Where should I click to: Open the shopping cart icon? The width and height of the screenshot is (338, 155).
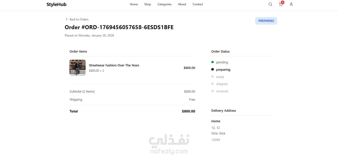pos(280,5)
